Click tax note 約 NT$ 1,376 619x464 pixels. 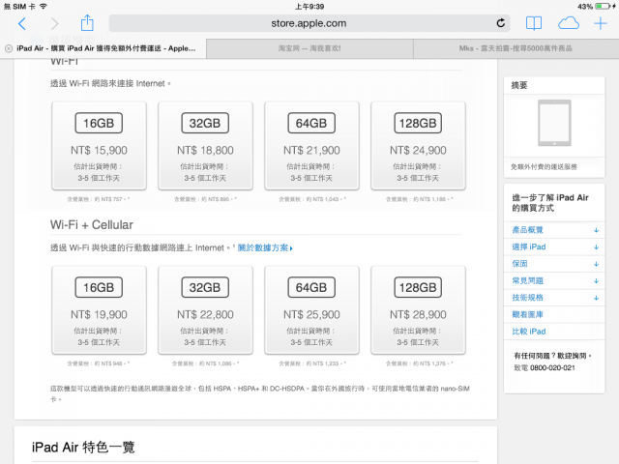coord(419,363)
